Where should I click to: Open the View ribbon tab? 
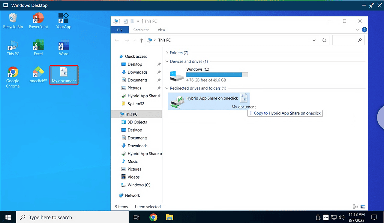click(x=161, y=30)
